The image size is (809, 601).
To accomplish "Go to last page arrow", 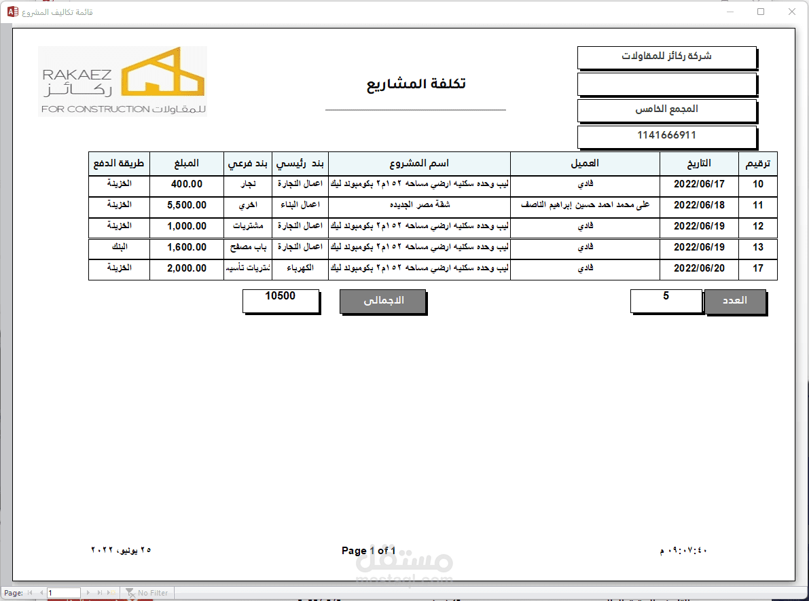I will pos(100,593).
